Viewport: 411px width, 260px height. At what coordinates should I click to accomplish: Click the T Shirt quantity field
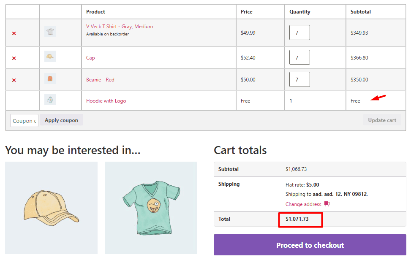299,32
